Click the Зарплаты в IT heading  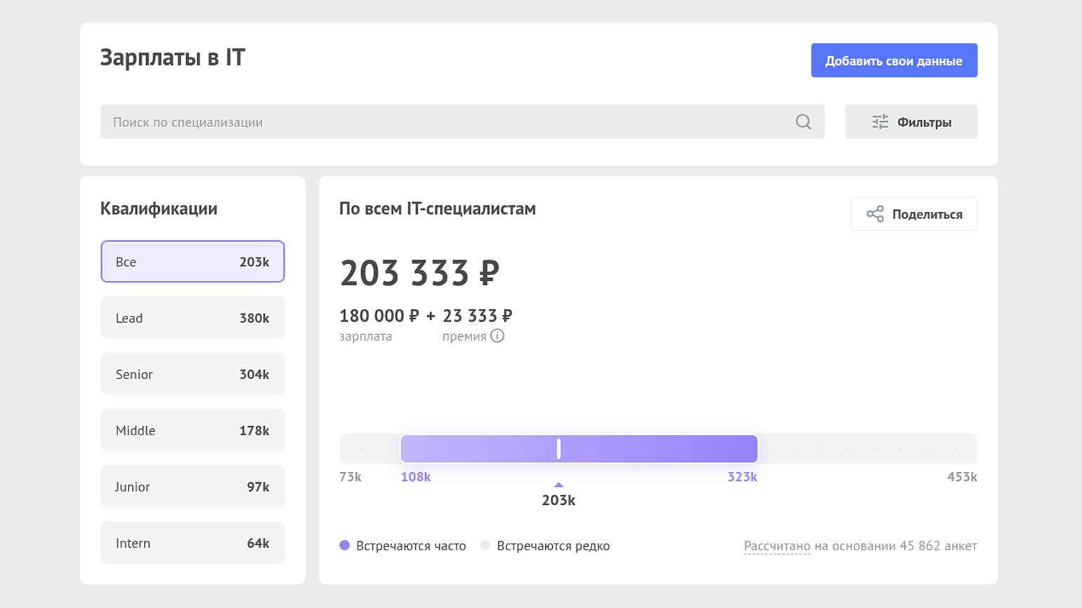173,58
